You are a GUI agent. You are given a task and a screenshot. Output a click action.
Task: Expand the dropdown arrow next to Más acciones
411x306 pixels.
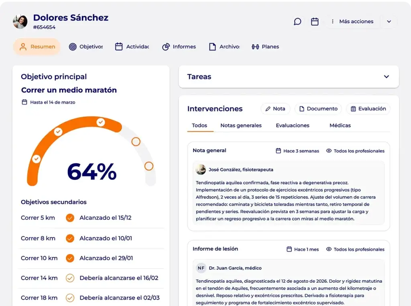click(x=389, y=22)
